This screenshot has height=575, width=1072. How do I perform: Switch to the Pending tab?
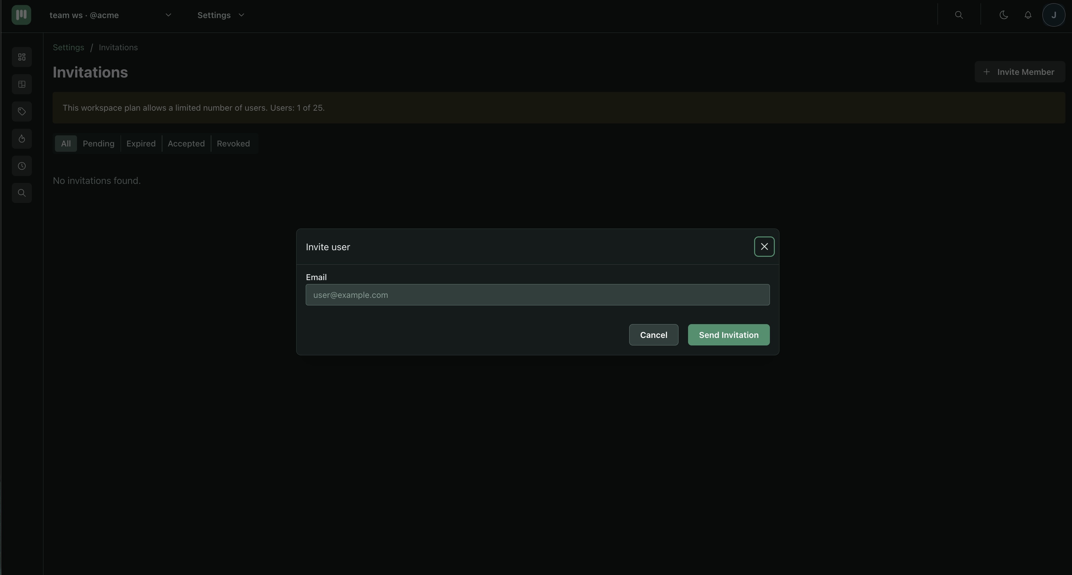click(99, 144)
